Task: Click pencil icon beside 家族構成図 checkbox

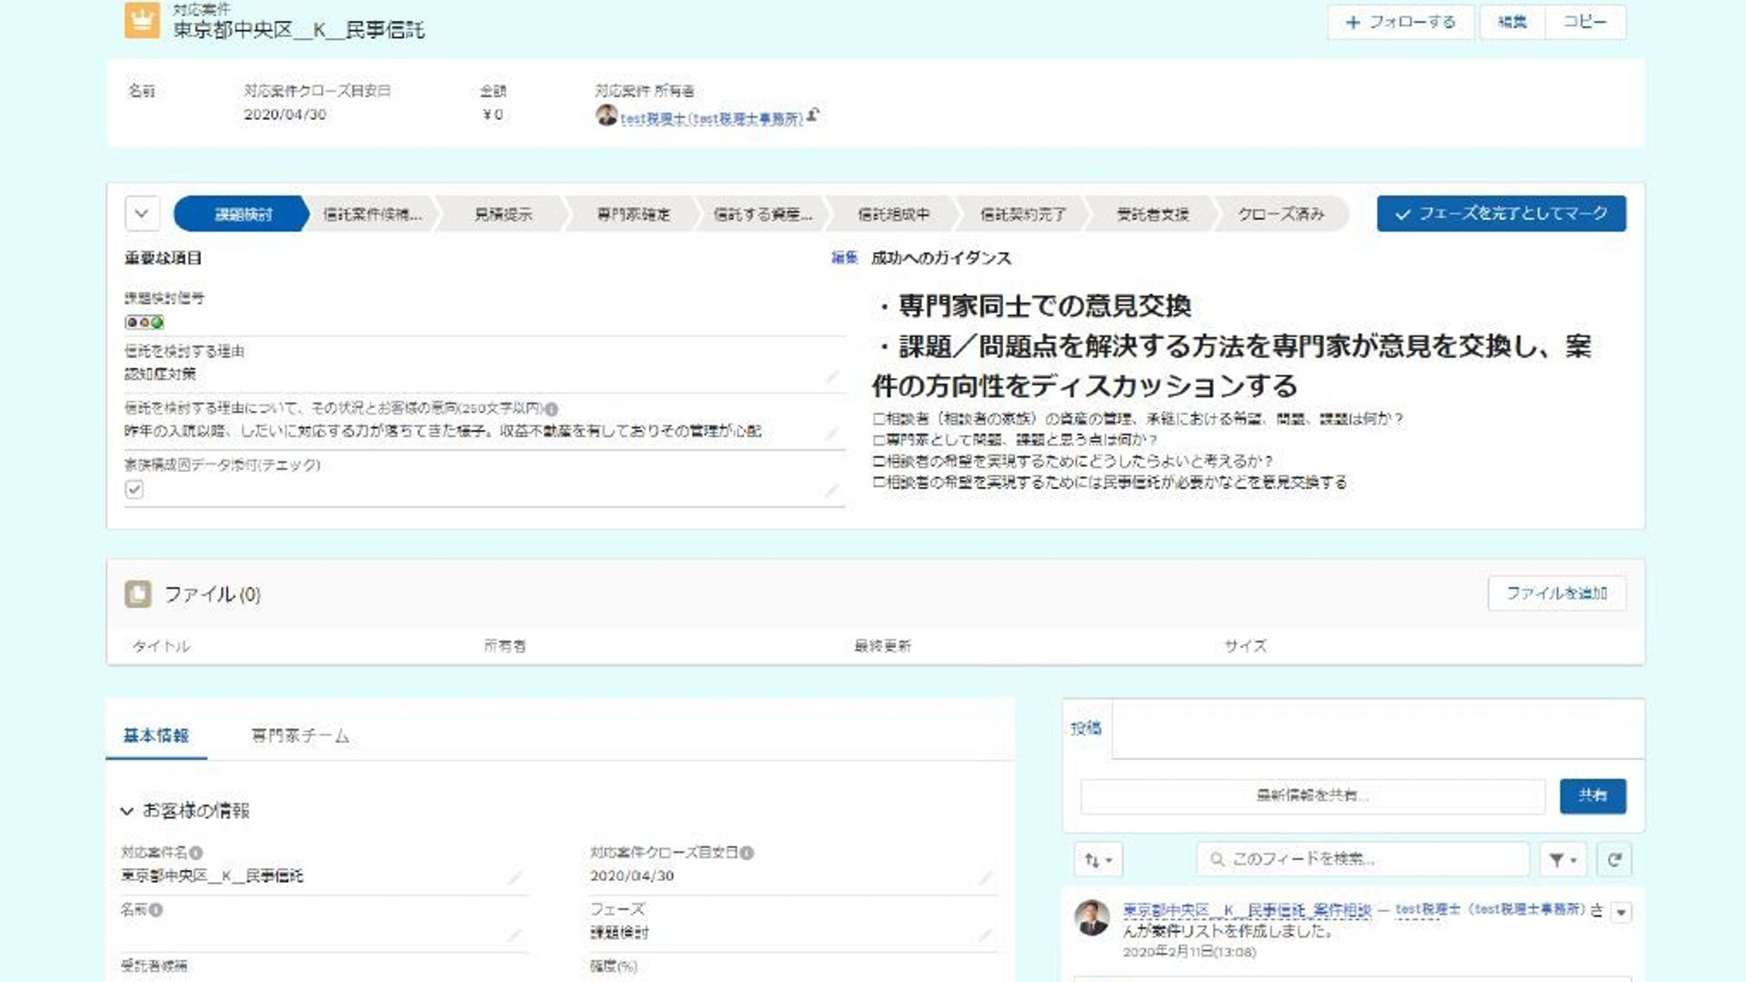Action: pos(831,490)
